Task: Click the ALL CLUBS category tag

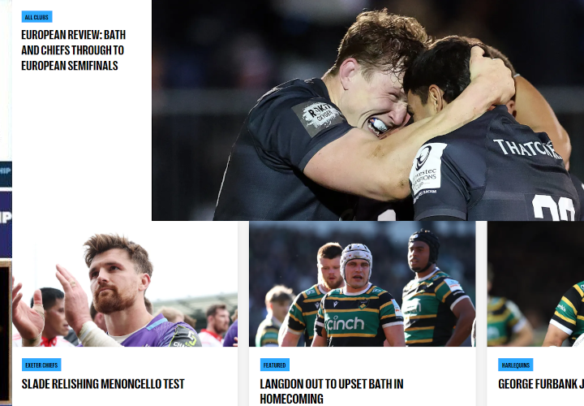Action: tap(36, 17)
